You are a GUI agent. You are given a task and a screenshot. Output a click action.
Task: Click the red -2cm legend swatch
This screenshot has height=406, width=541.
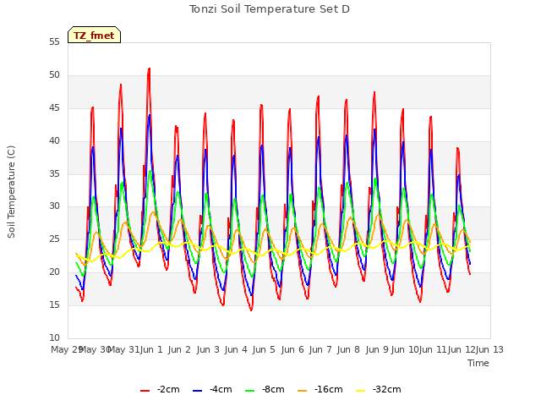click(x=145, y=391)
